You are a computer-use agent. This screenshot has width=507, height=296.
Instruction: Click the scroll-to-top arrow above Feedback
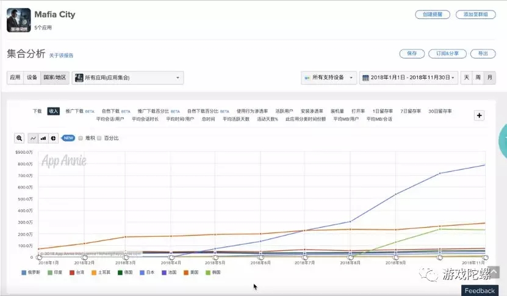tap(494, 272)
